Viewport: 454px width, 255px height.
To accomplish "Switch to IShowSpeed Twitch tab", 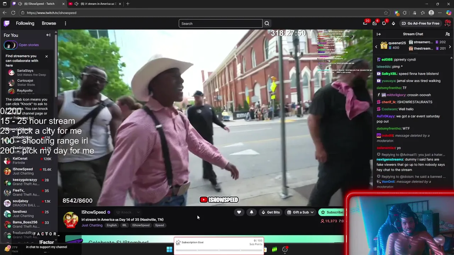I will [38, 4].
